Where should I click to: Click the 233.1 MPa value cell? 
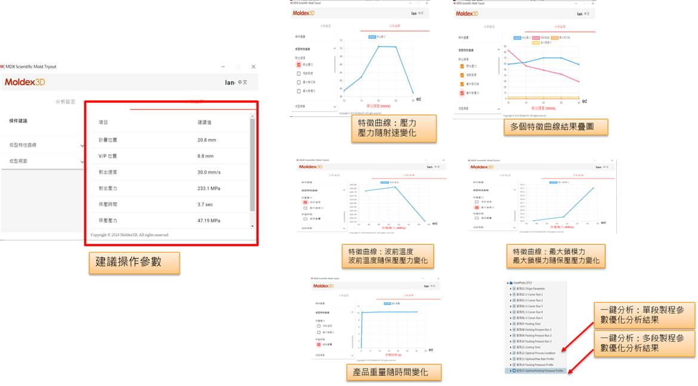coord(209,189)
